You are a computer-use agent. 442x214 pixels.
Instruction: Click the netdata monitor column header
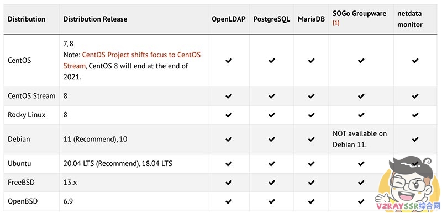coord(410,19)
